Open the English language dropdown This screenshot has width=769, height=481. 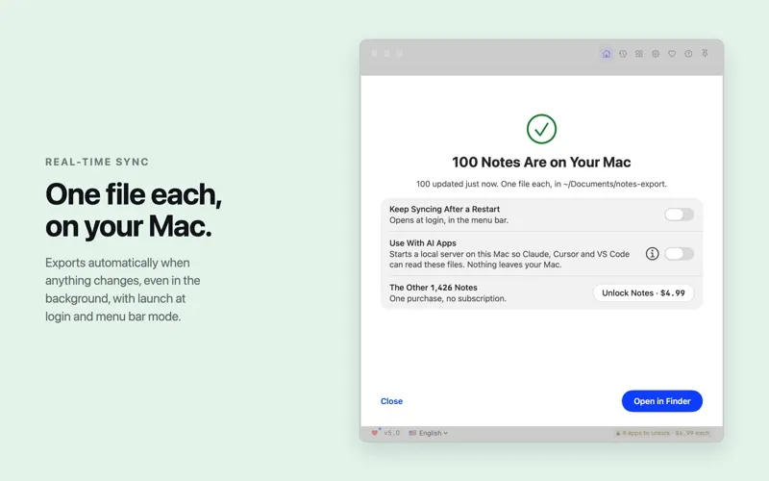[x=434, y=433]
